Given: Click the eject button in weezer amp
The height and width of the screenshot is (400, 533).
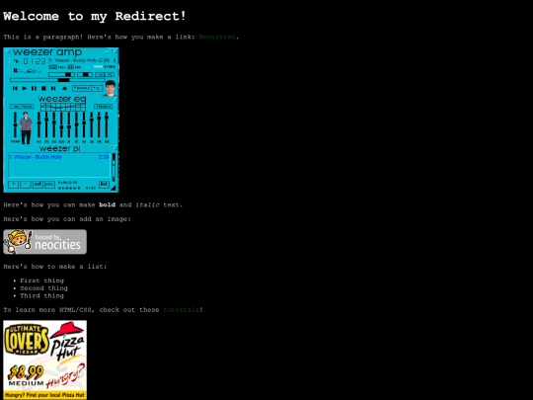Looking at the screenshot, I should click(64, 89).
